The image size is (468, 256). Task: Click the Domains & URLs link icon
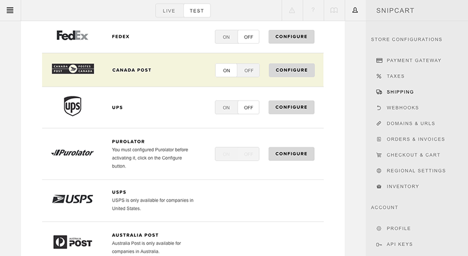pos(378,123)
